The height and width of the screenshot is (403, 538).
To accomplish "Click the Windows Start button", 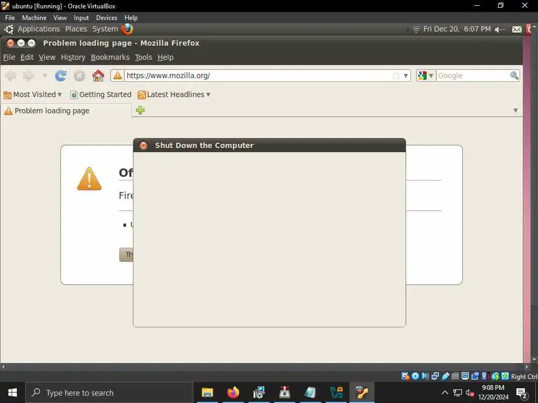I will tap(13, 393).
